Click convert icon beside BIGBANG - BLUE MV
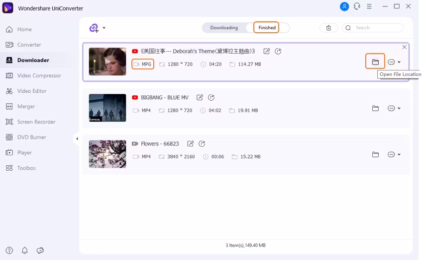Image resolution: width=423 pixels, height=260 pixels. (x=211, y=97)
